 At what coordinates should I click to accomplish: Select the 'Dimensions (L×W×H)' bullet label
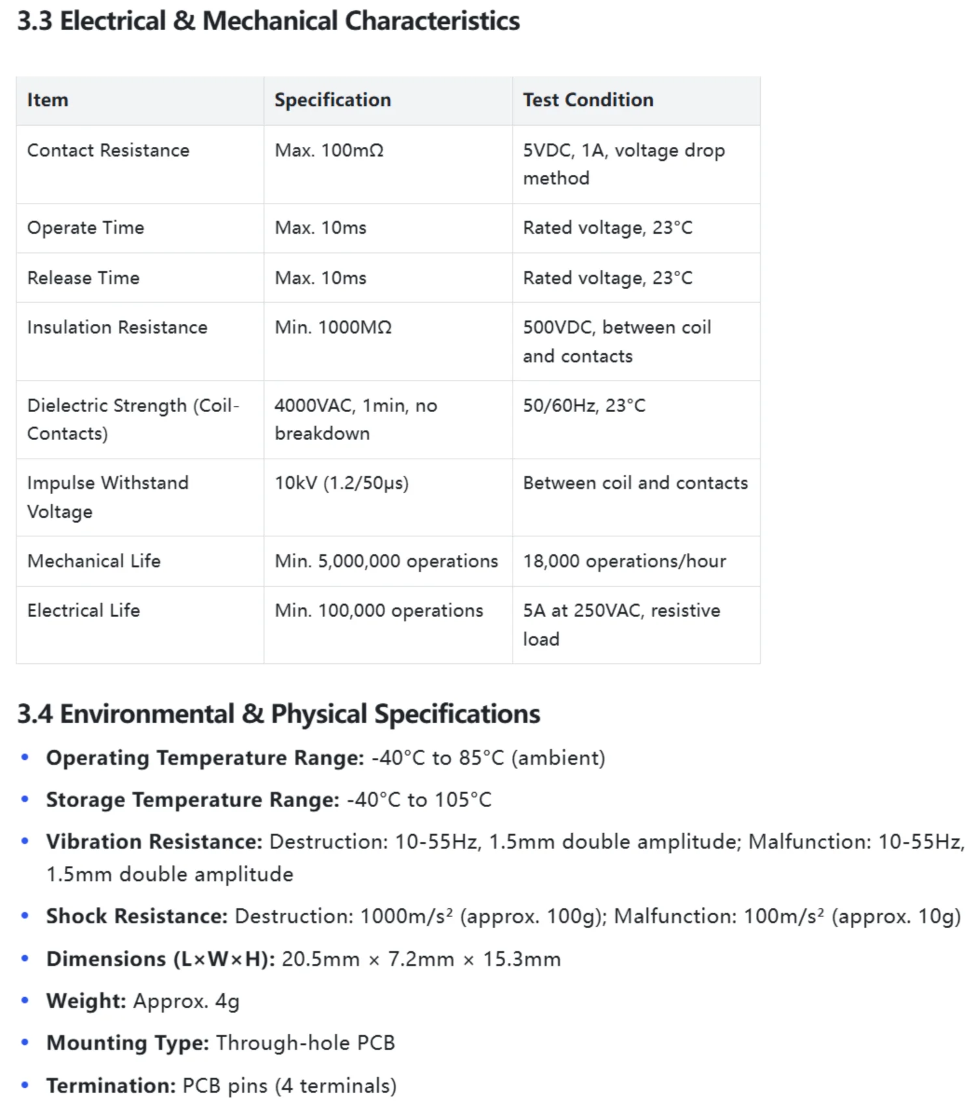click(x=161, y=959)
